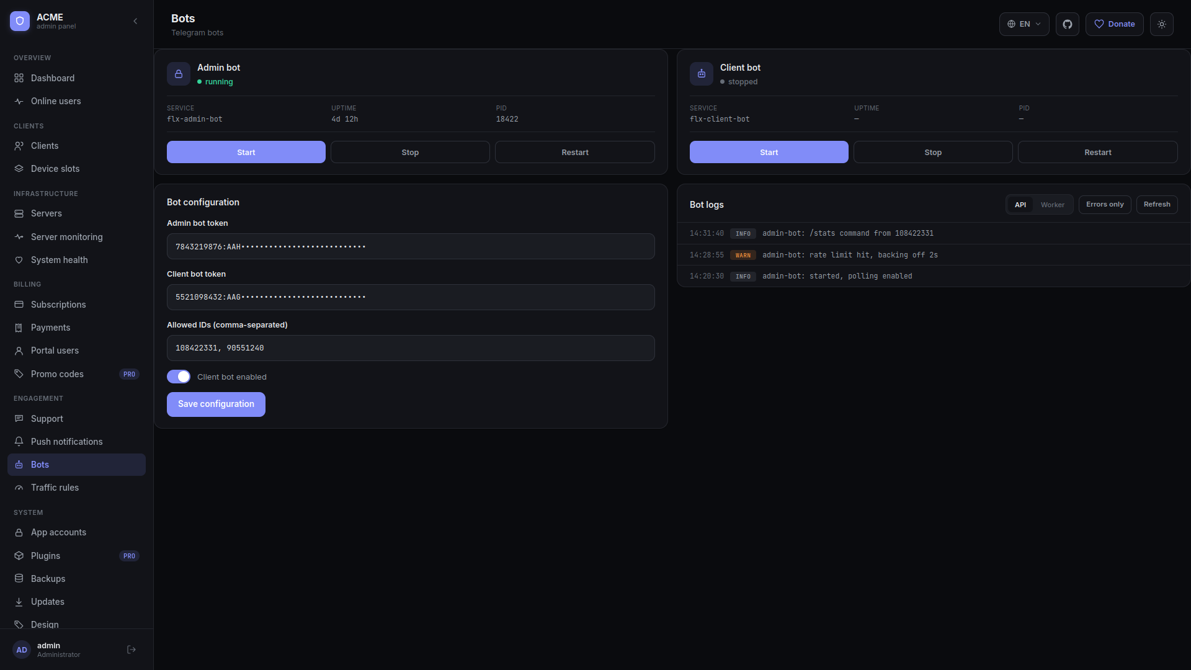Viewport: 1191px width, 670px height.
Task: Collapse the sidebar with the chevron
Action: [135, 21]
